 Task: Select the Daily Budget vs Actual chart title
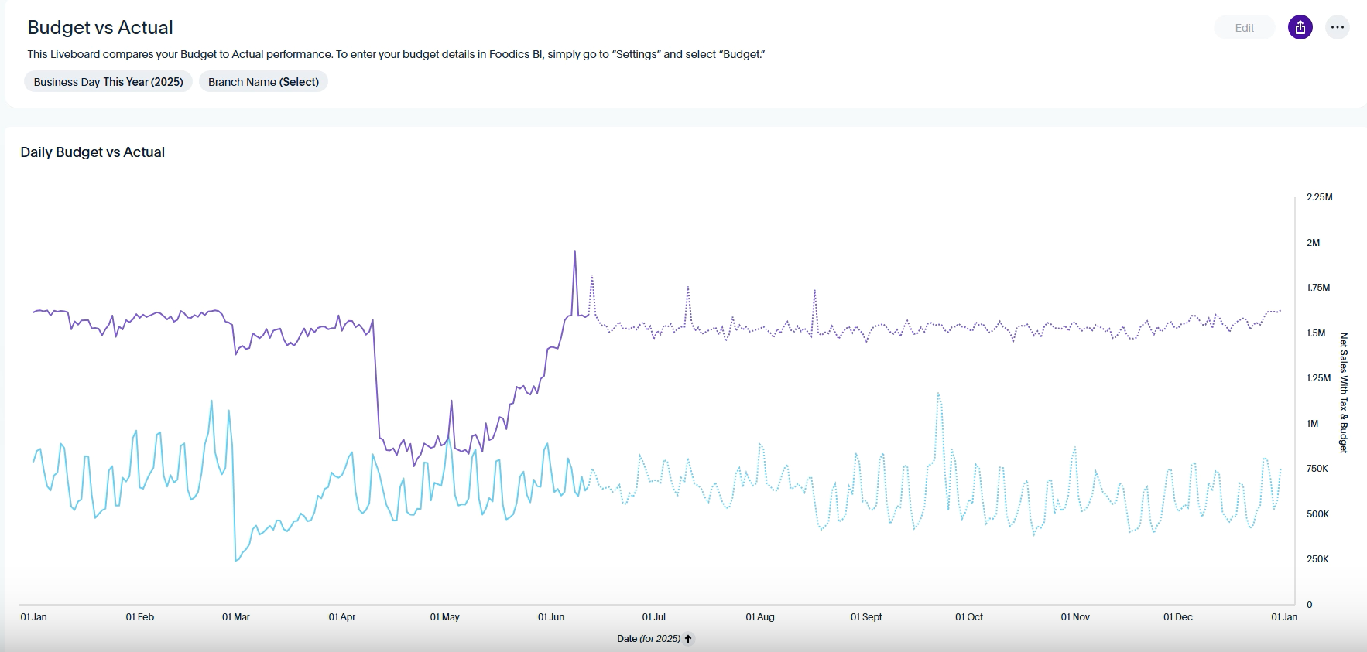click(x=92, y=152)
